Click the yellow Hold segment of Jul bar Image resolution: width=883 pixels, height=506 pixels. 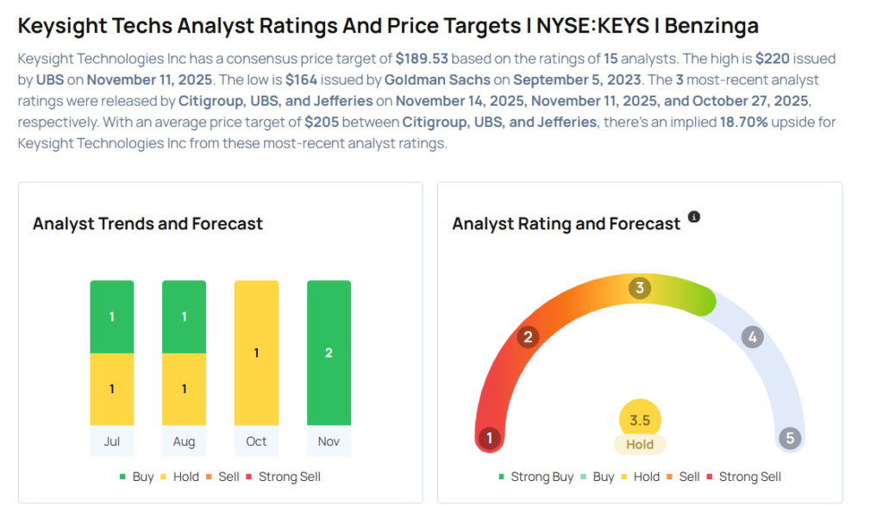click(x=112, y=389)
